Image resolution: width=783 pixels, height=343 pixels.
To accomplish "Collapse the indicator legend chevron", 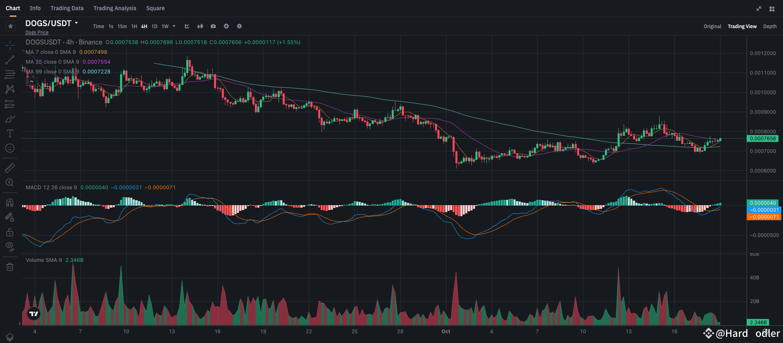I will pyautogui.click(x=31, y=82).
